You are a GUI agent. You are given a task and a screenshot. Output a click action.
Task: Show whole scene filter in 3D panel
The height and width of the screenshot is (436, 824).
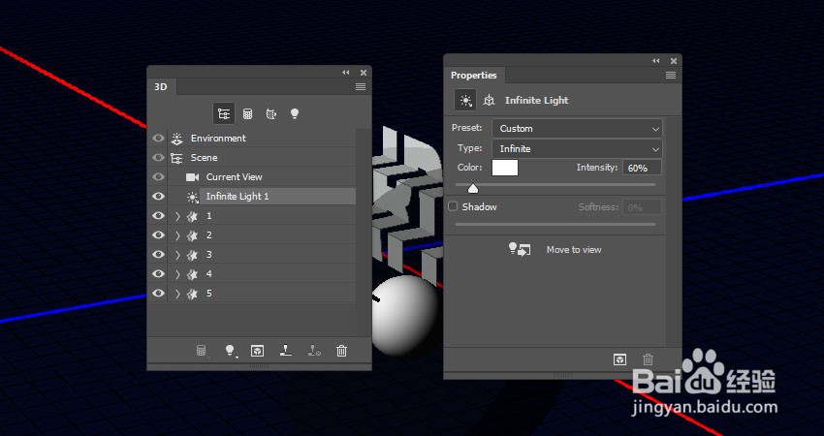click(224, 113)
